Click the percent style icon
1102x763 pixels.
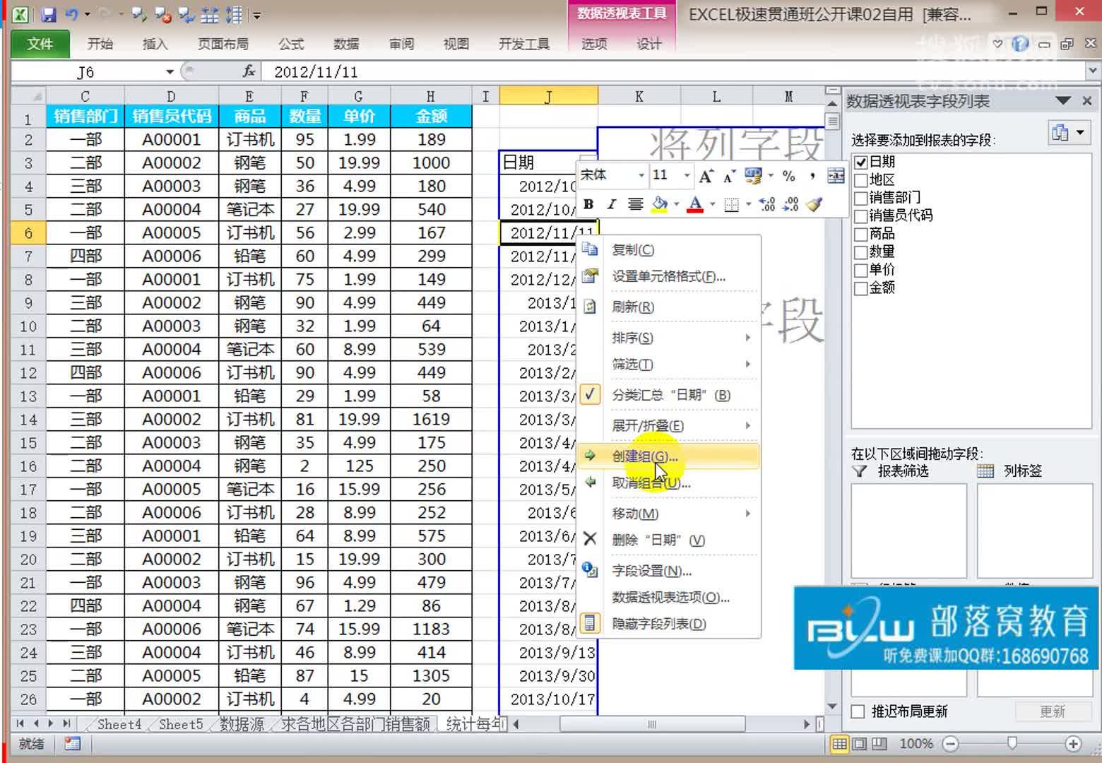click(x=789, y=175)
